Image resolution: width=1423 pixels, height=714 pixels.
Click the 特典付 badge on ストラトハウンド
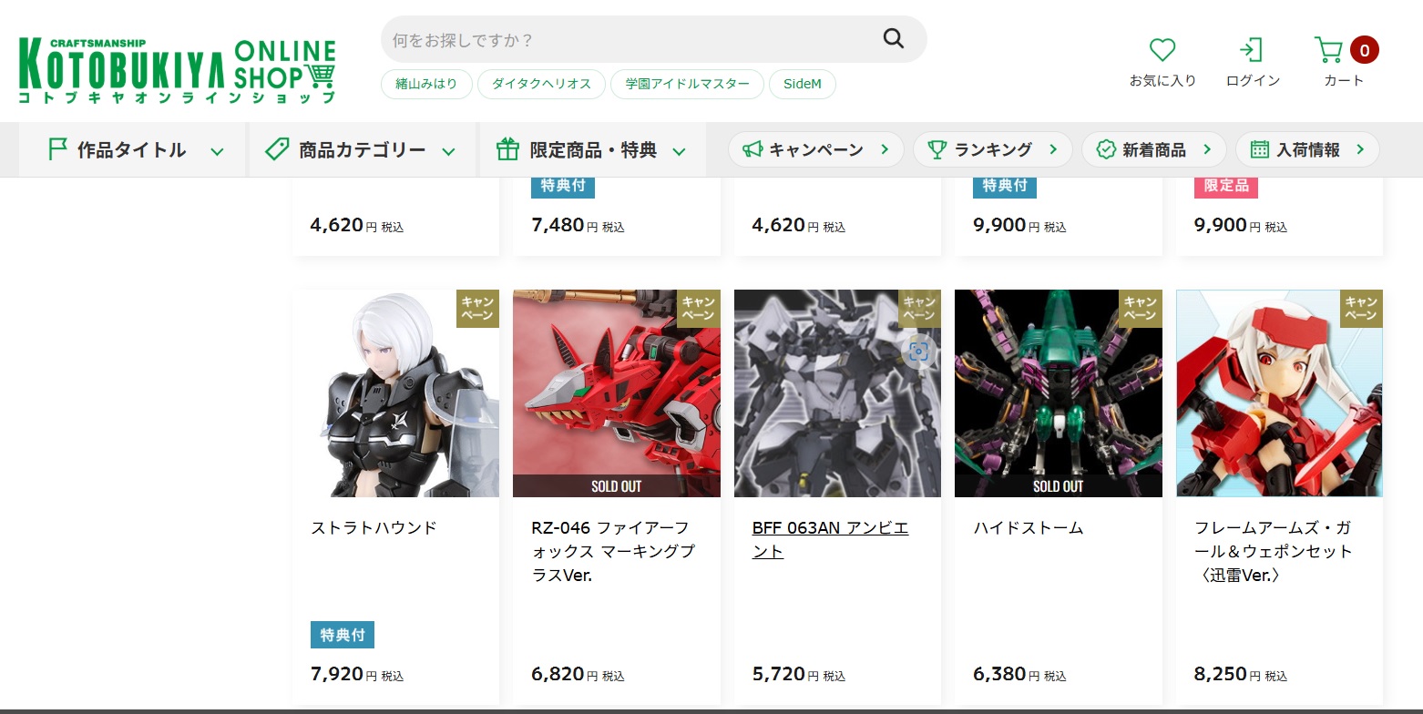(343, 635)
